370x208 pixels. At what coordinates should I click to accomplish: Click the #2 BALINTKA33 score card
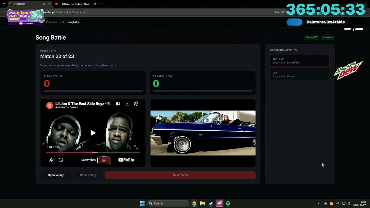(203, 83)
